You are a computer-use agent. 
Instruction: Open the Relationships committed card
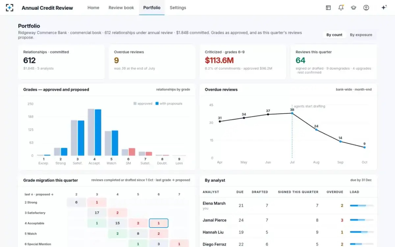(61, 62)
